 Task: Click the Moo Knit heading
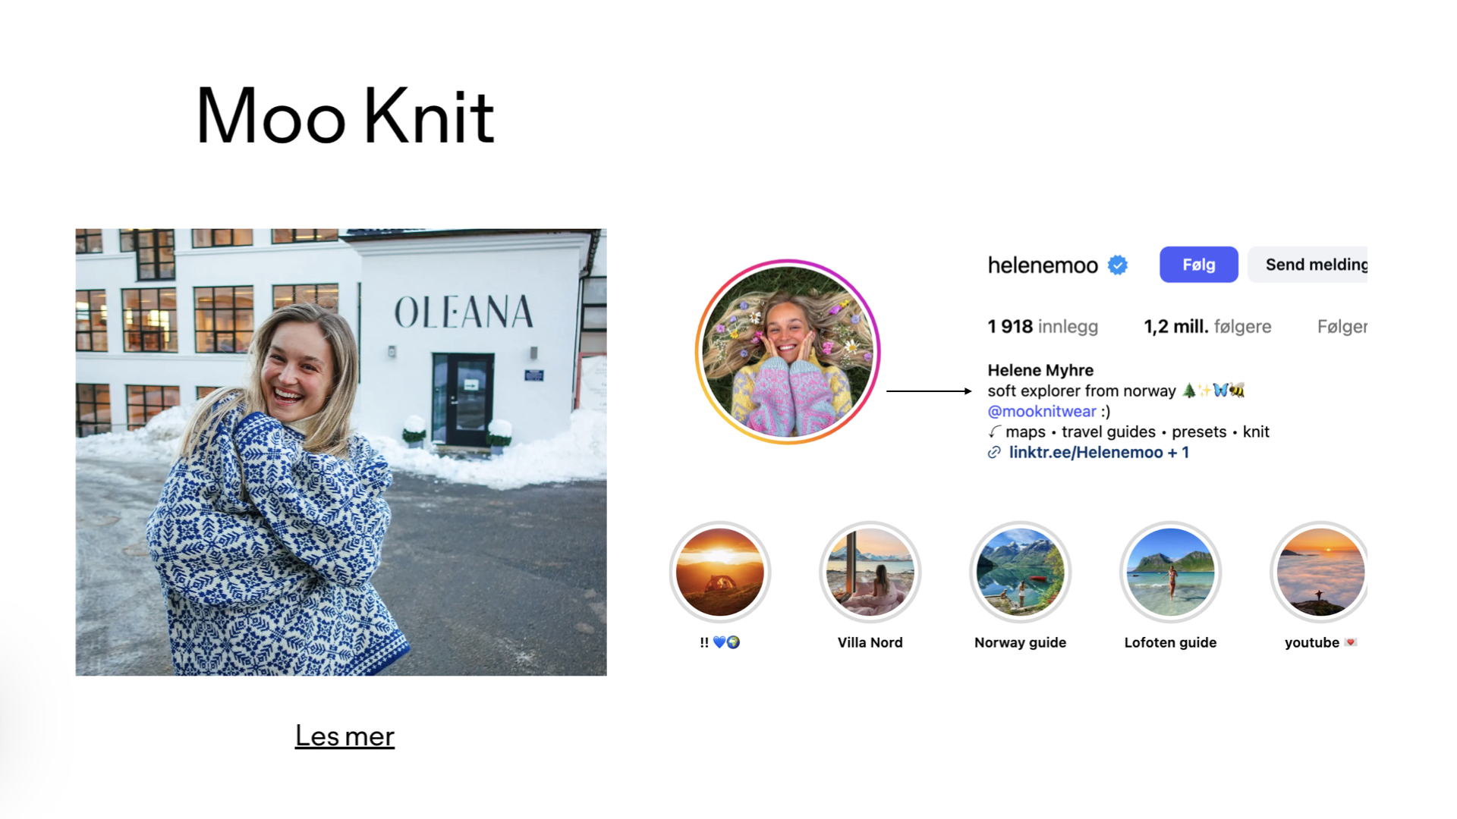pos(345,116)
